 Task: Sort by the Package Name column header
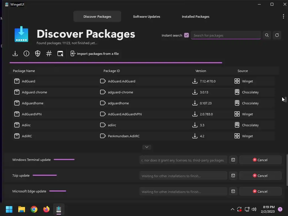click(x=24, y=71)
